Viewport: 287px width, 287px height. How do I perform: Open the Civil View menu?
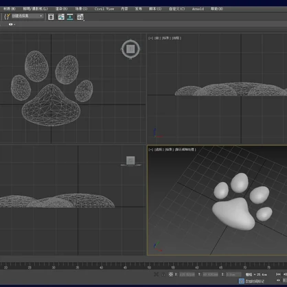(104, 9)
